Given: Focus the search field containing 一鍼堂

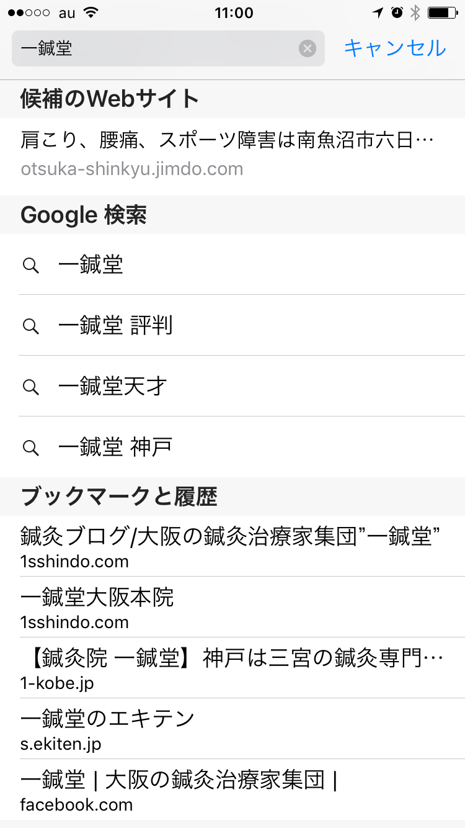Looking at the screenshot, I should (155, 48).
